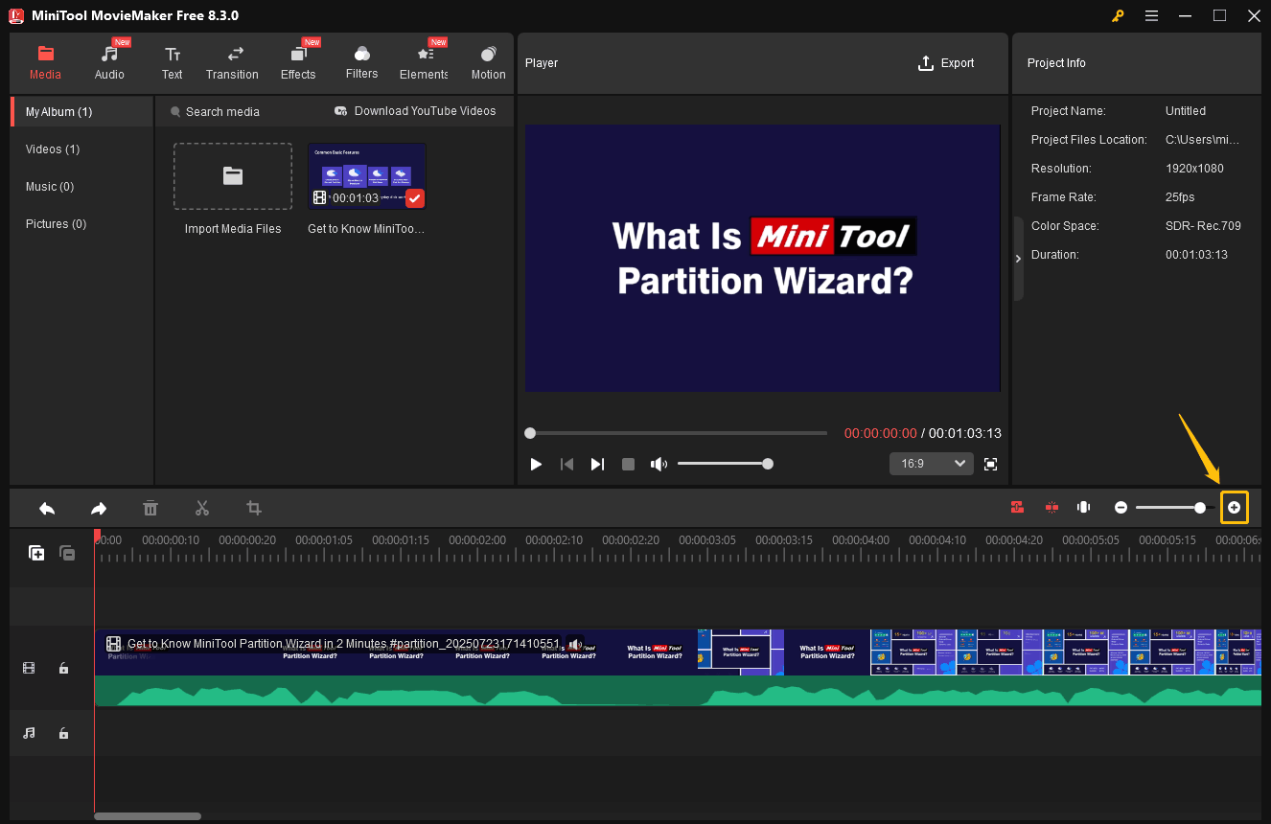The width and height of the screenshot is (1271, 824).
Task: Toggle the red split marker icon
Action: tap(1051, 508)
